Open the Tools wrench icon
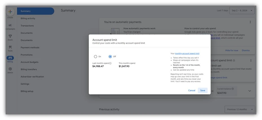Viewport: 262px width, 120px height. click(x=10, y=47)
